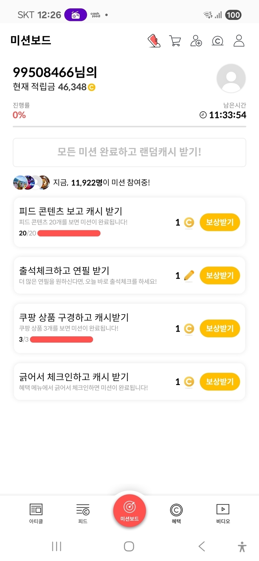Screen dimensions: 259x561
Task: Open the red sneaker step-counter icon
Action: 154,41
